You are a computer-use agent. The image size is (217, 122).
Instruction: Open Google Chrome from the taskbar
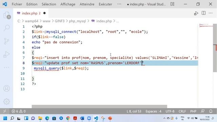(68, 118)
